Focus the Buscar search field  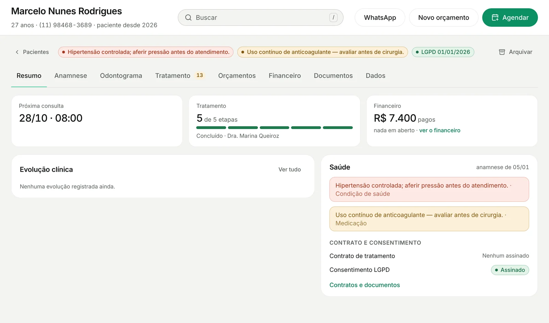260,18
